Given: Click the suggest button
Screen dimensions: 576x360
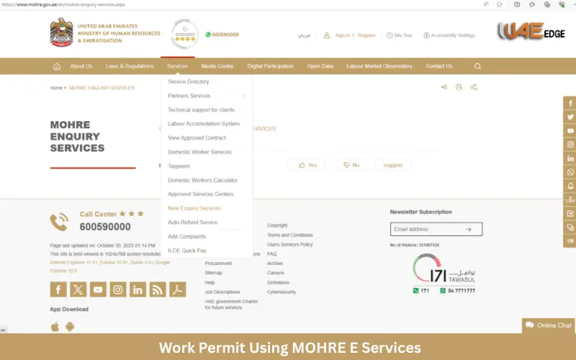Looking at the screenshot, I should click(392, 166).
